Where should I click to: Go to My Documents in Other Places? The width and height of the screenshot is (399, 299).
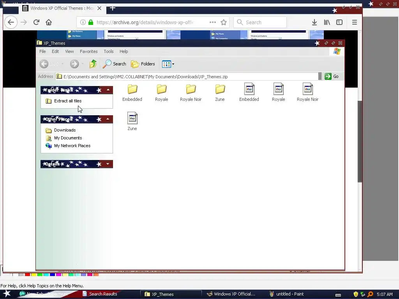[64, 138]
